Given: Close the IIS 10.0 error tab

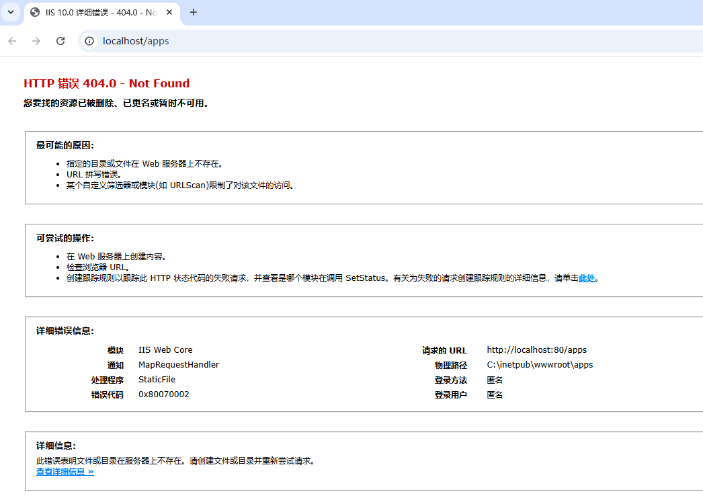Looking at the screenshot, I should click(x=169, y=13).
